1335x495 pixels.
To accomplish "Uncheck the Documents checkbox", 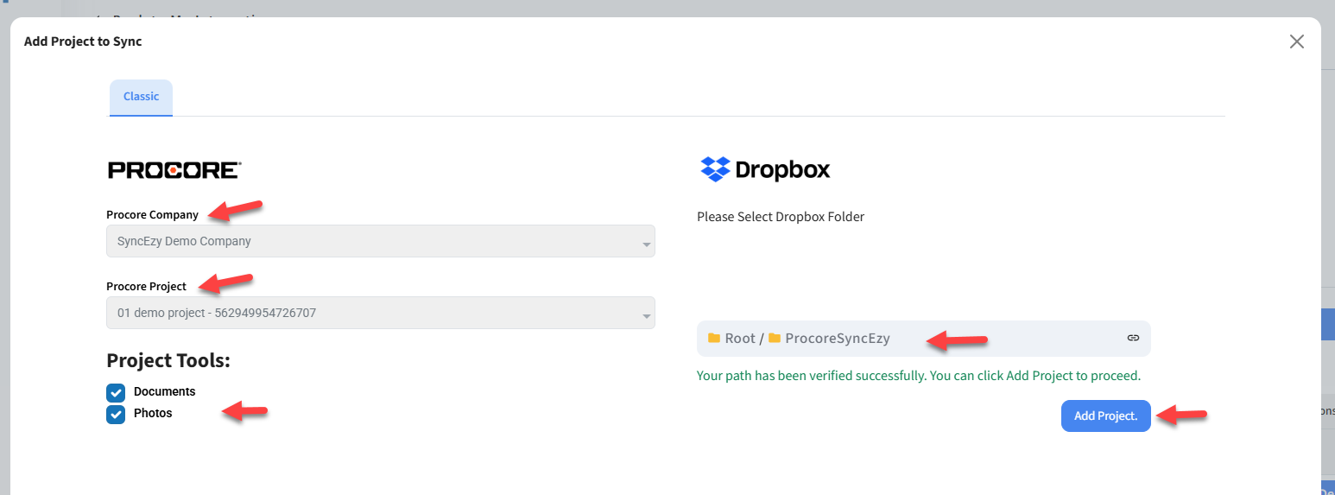I will click(116, 392).
